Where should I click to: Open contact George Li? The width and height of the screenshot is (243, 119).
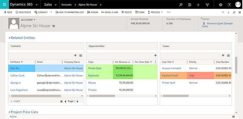pyautogui.click(x=15, y=83)
